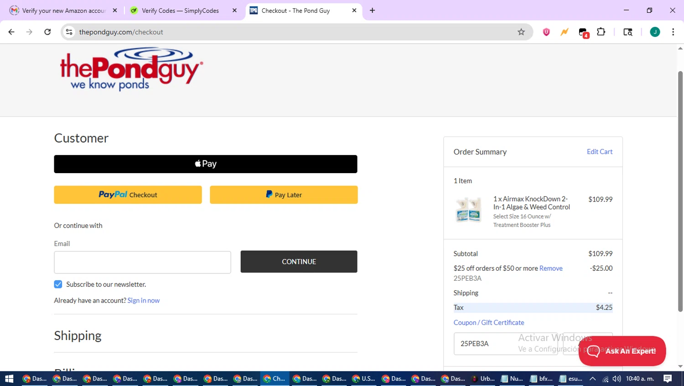Screen dimensions: 684x386
Task: Bookmark this page with the star icon
Action: click(x=521, y=32)
